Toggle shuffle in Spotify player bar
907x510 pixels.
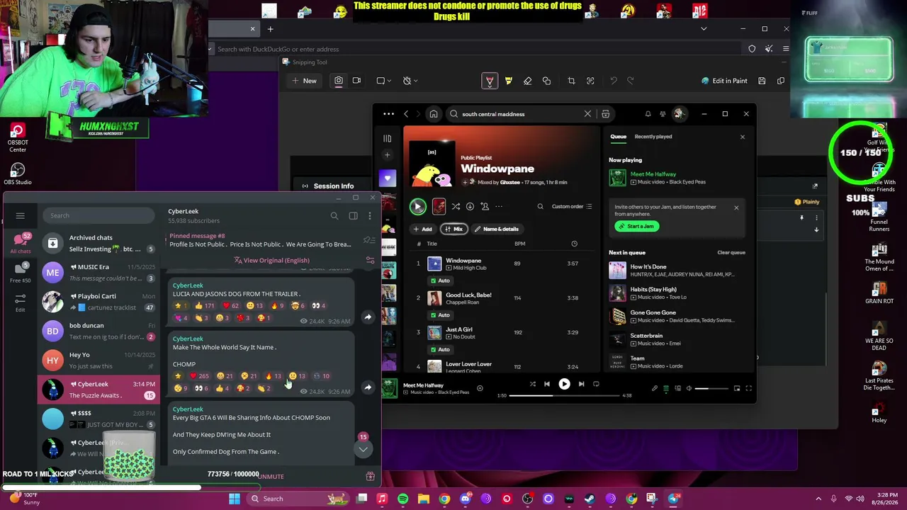coord(532,384)
